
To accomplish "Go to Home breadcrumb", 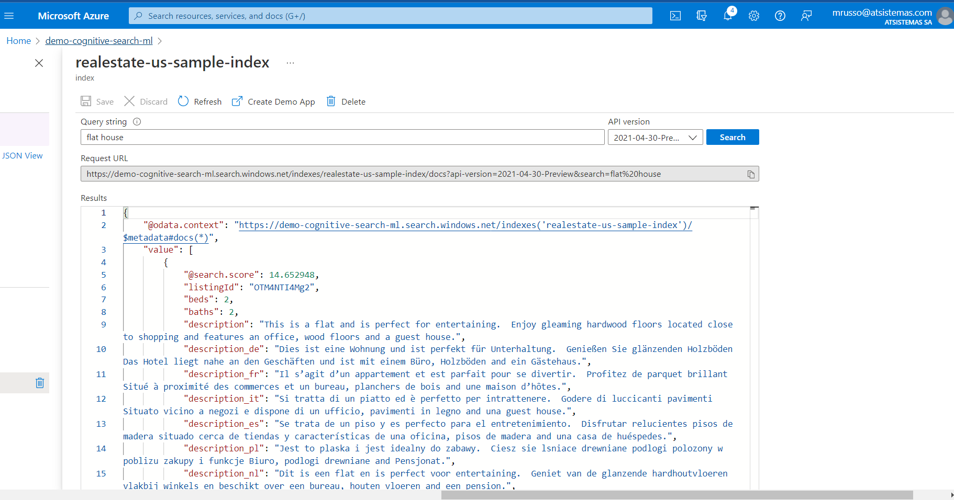I will tap(19, 41).
